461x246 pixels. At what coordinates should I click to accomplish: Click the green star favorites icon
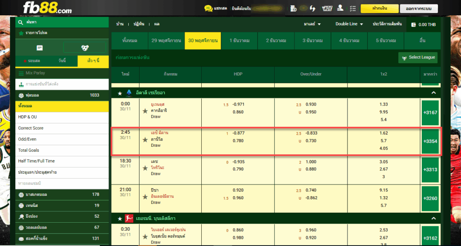coord(21,33)
